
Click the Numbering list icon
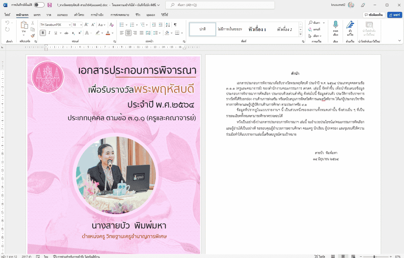[132, 25]
